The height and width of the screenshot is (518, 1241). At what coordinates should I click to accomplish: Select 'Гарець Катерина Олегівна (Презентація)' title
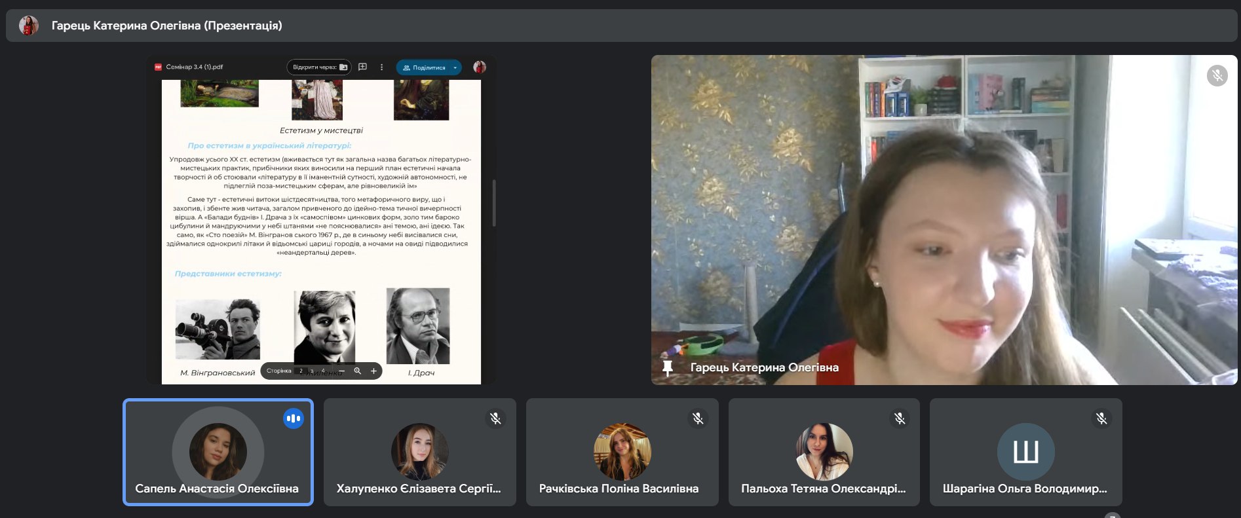pyautogui.click(x=166, y=26)
